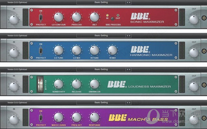Click Version 3.0.0 Optimized on Mach 3 Bass
Image resolution: width=207 pixels, height=129 pixels.
click(x=17, y=103)
